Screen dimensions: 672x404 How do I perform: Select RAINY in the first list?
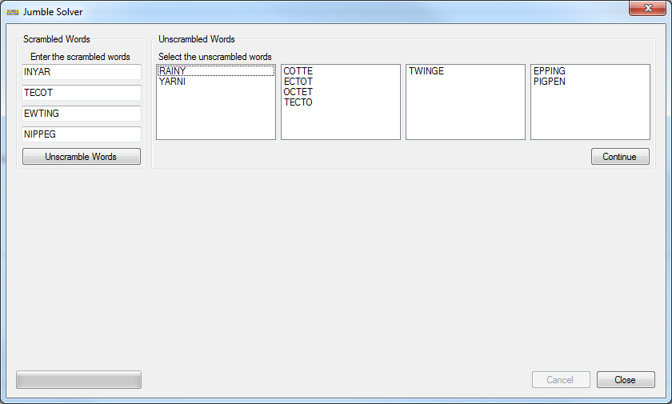pyautogui.click(x=173, y=71)
